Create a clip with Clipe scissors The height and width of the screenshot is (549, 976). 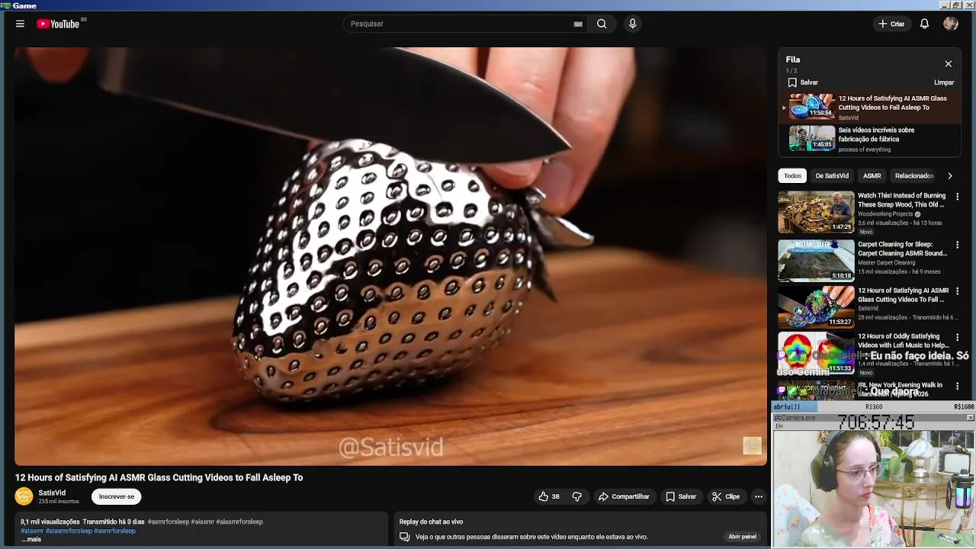click(726, 496)
